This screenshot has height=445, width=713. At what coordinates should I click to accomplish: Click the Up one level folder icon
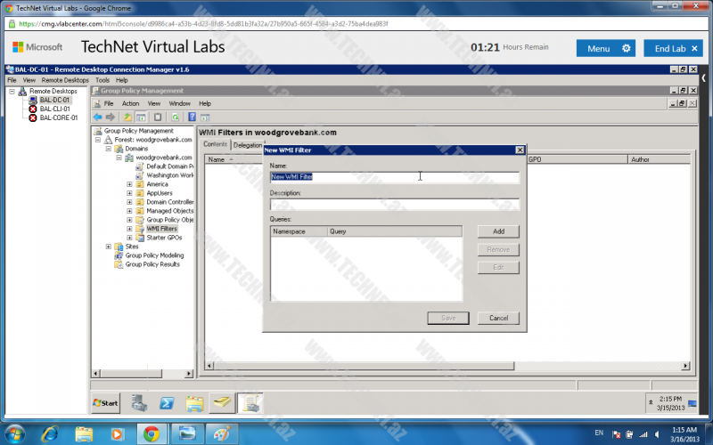coord(127,117)
